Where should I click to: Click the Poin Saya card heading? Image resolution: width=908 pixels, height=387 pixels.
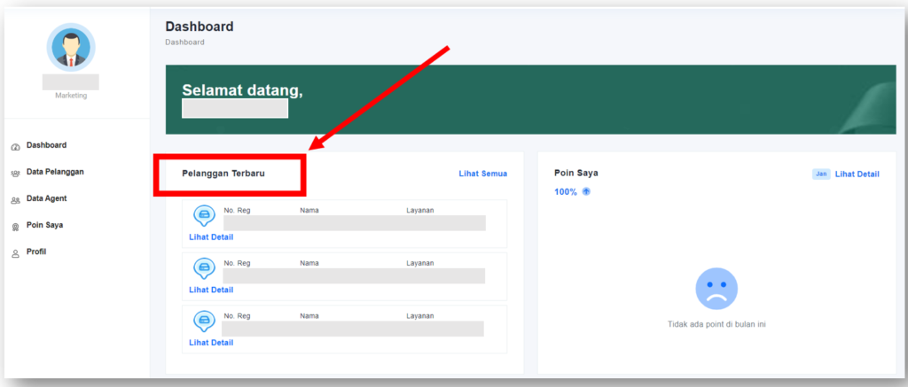click(576, 173)
